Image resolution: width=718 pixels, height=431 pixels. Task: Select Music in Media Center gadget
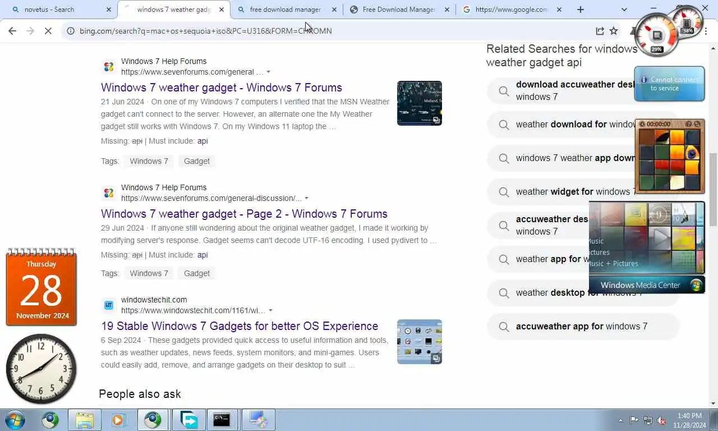(596, 241)
